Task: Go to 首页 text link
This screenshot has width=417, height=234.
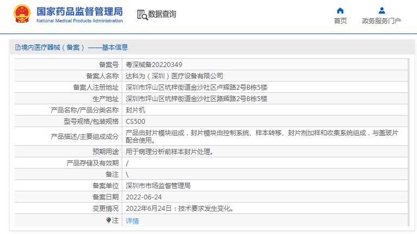Action: tap(340, 21)
